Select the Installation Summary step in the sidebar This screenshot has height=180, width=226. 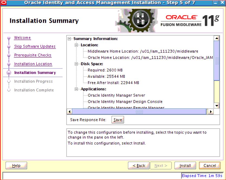[x=35, y=73]
